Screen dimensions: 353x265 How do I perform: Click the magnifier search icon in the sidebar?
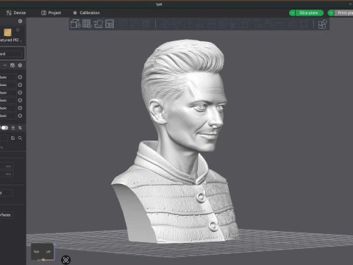[20, 138]
